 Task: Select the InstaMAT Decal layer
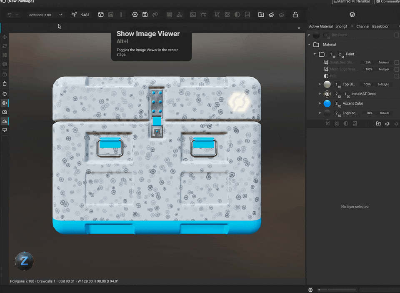[363, 94]
